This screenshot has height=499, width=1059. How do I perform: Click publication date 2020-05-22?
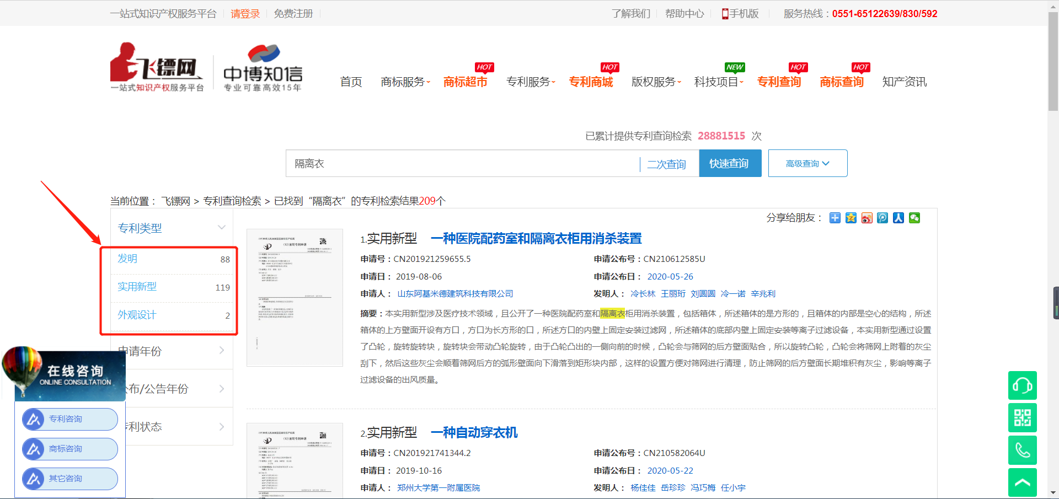[x=670, y=471]
